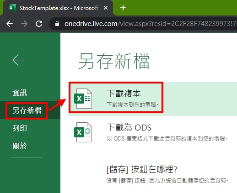Click the Excel ODS icon with arrows
Image resolution: width=237 pixels, height=193 pixels.
(x=83, y=132)
